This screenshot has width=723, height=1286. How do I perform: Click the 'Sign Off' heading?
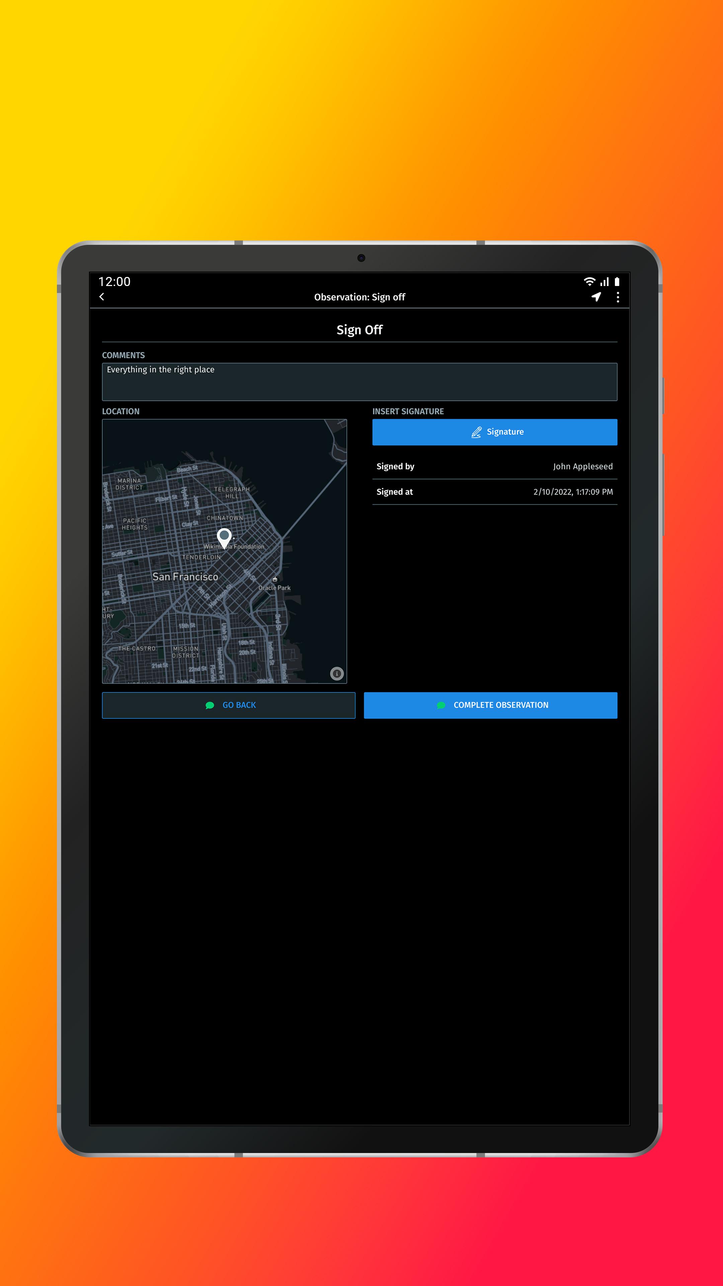[359, 330]
